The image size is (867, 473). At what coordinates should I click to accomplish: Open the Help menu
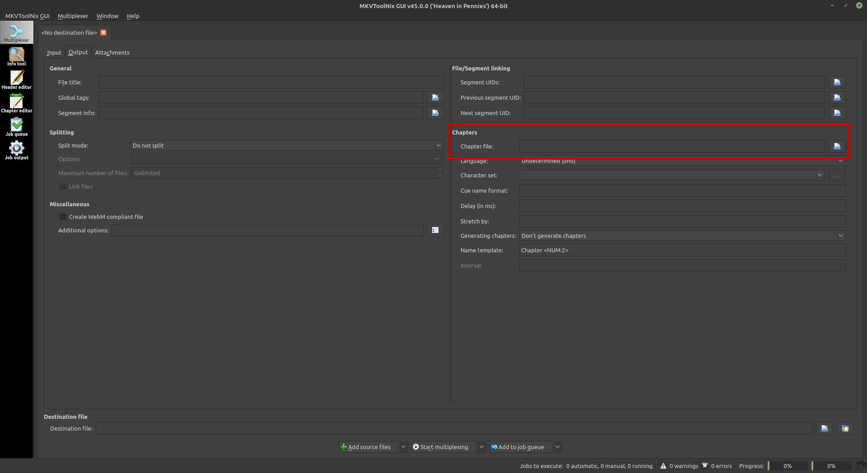coord(133,16)
